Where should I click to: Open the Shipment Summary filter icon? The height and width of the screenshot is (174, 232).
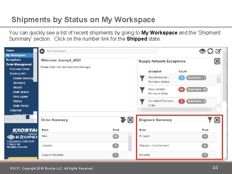click(210, 120)
